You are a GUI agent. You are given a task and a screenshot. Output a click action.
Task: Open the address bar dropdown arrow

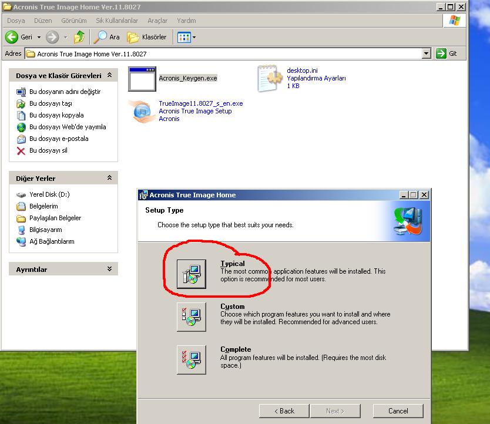click(x=426, y=53)
